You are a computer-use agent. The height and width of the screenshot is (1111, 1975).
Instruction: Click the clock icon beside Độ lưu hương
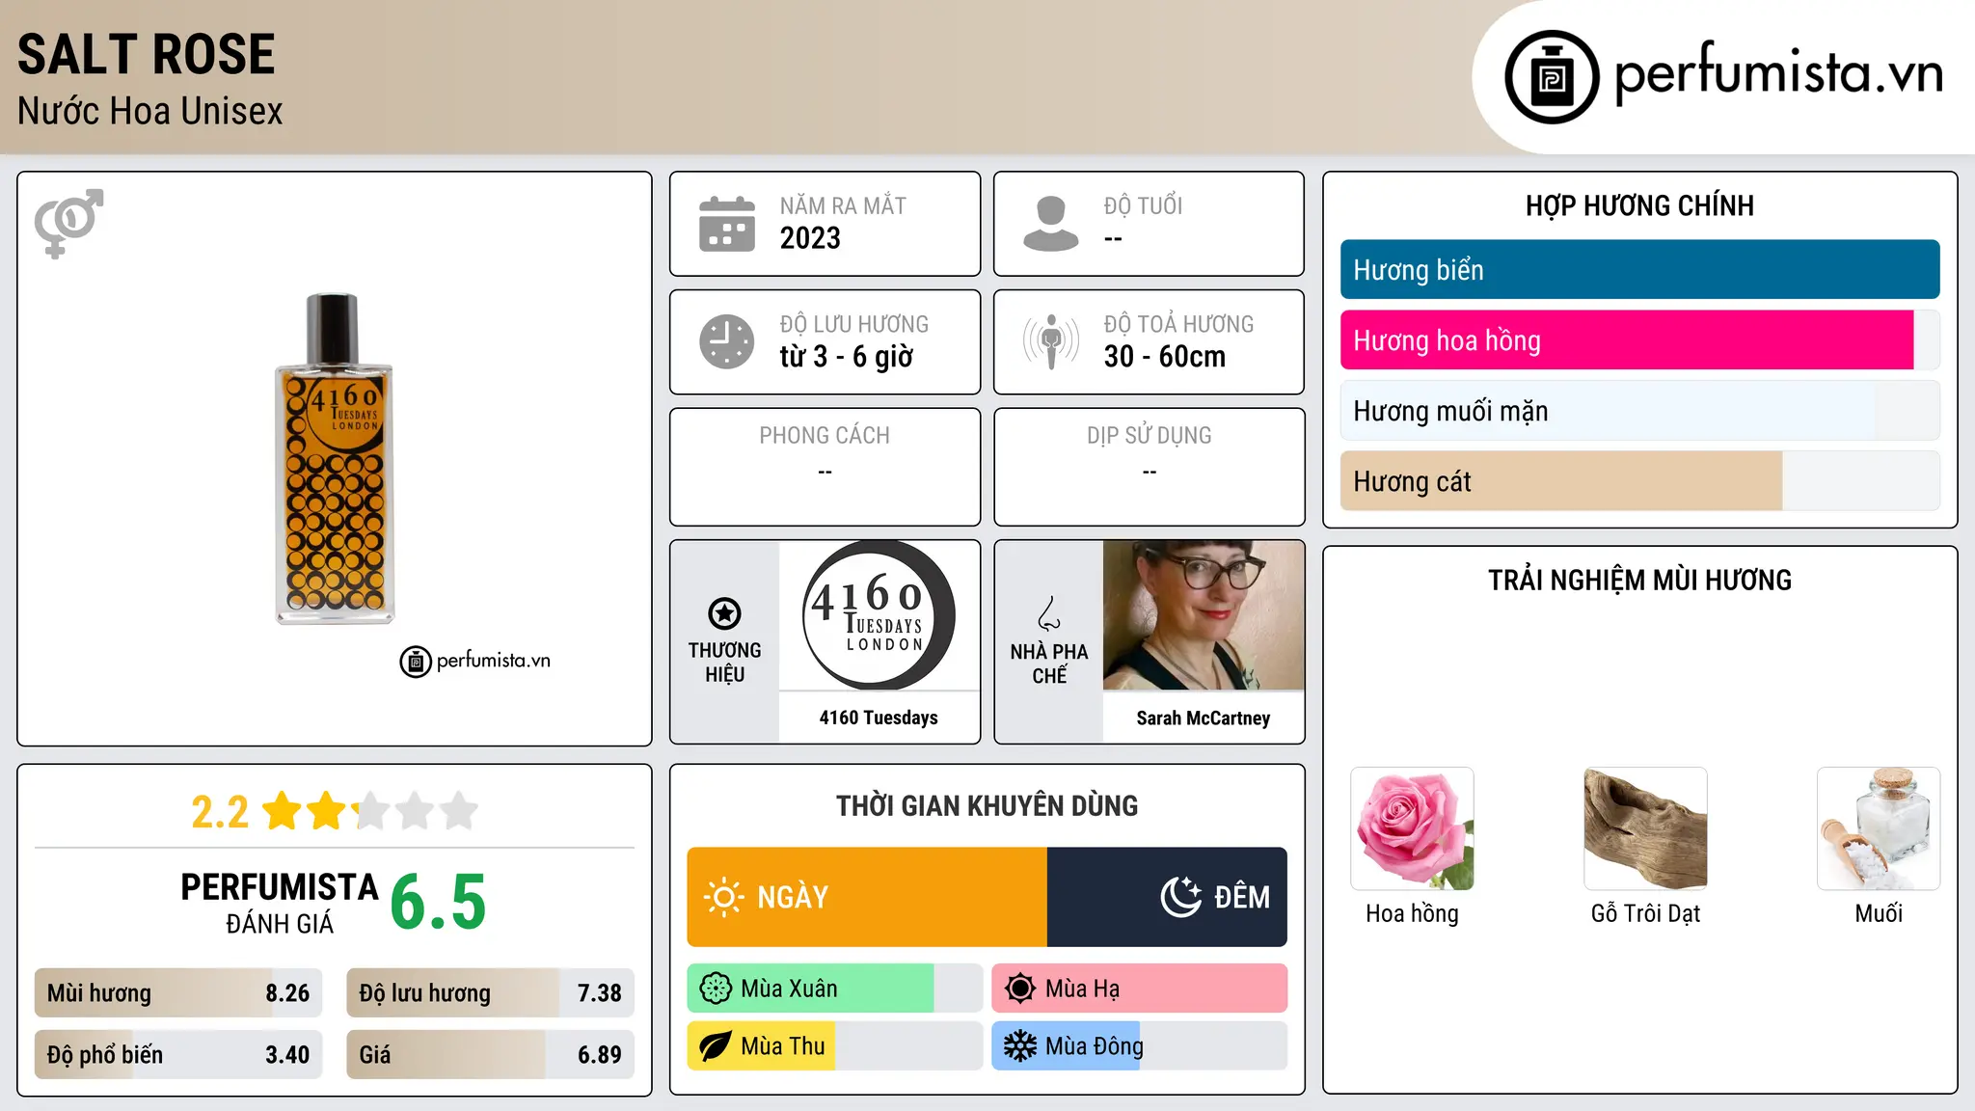tap(727, 341)
